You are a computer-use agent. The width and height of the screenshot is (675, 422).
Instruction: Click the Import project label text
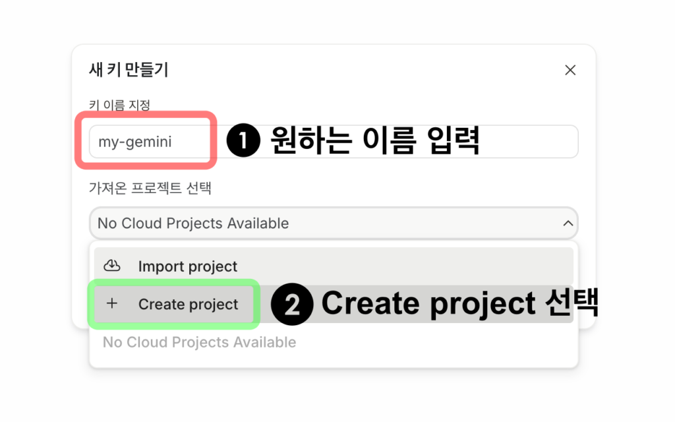click(188, 266)
